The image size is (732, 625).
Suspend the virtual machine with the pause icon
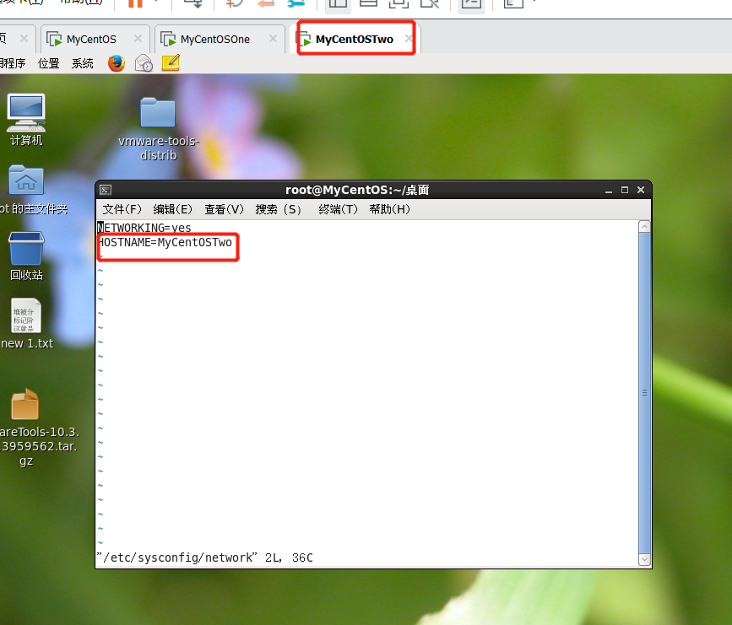(x=135, y=6)
